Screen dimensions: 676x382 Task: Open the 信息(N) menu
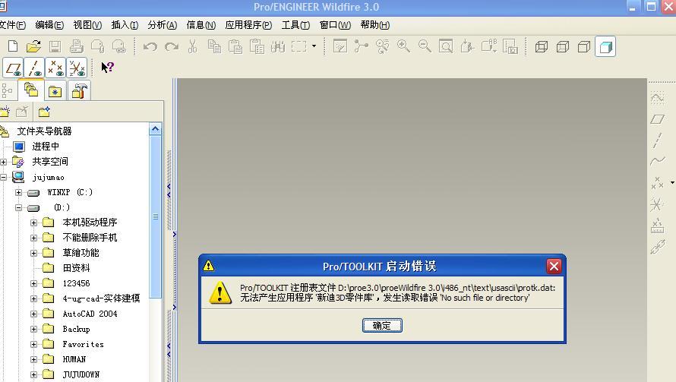201,25
